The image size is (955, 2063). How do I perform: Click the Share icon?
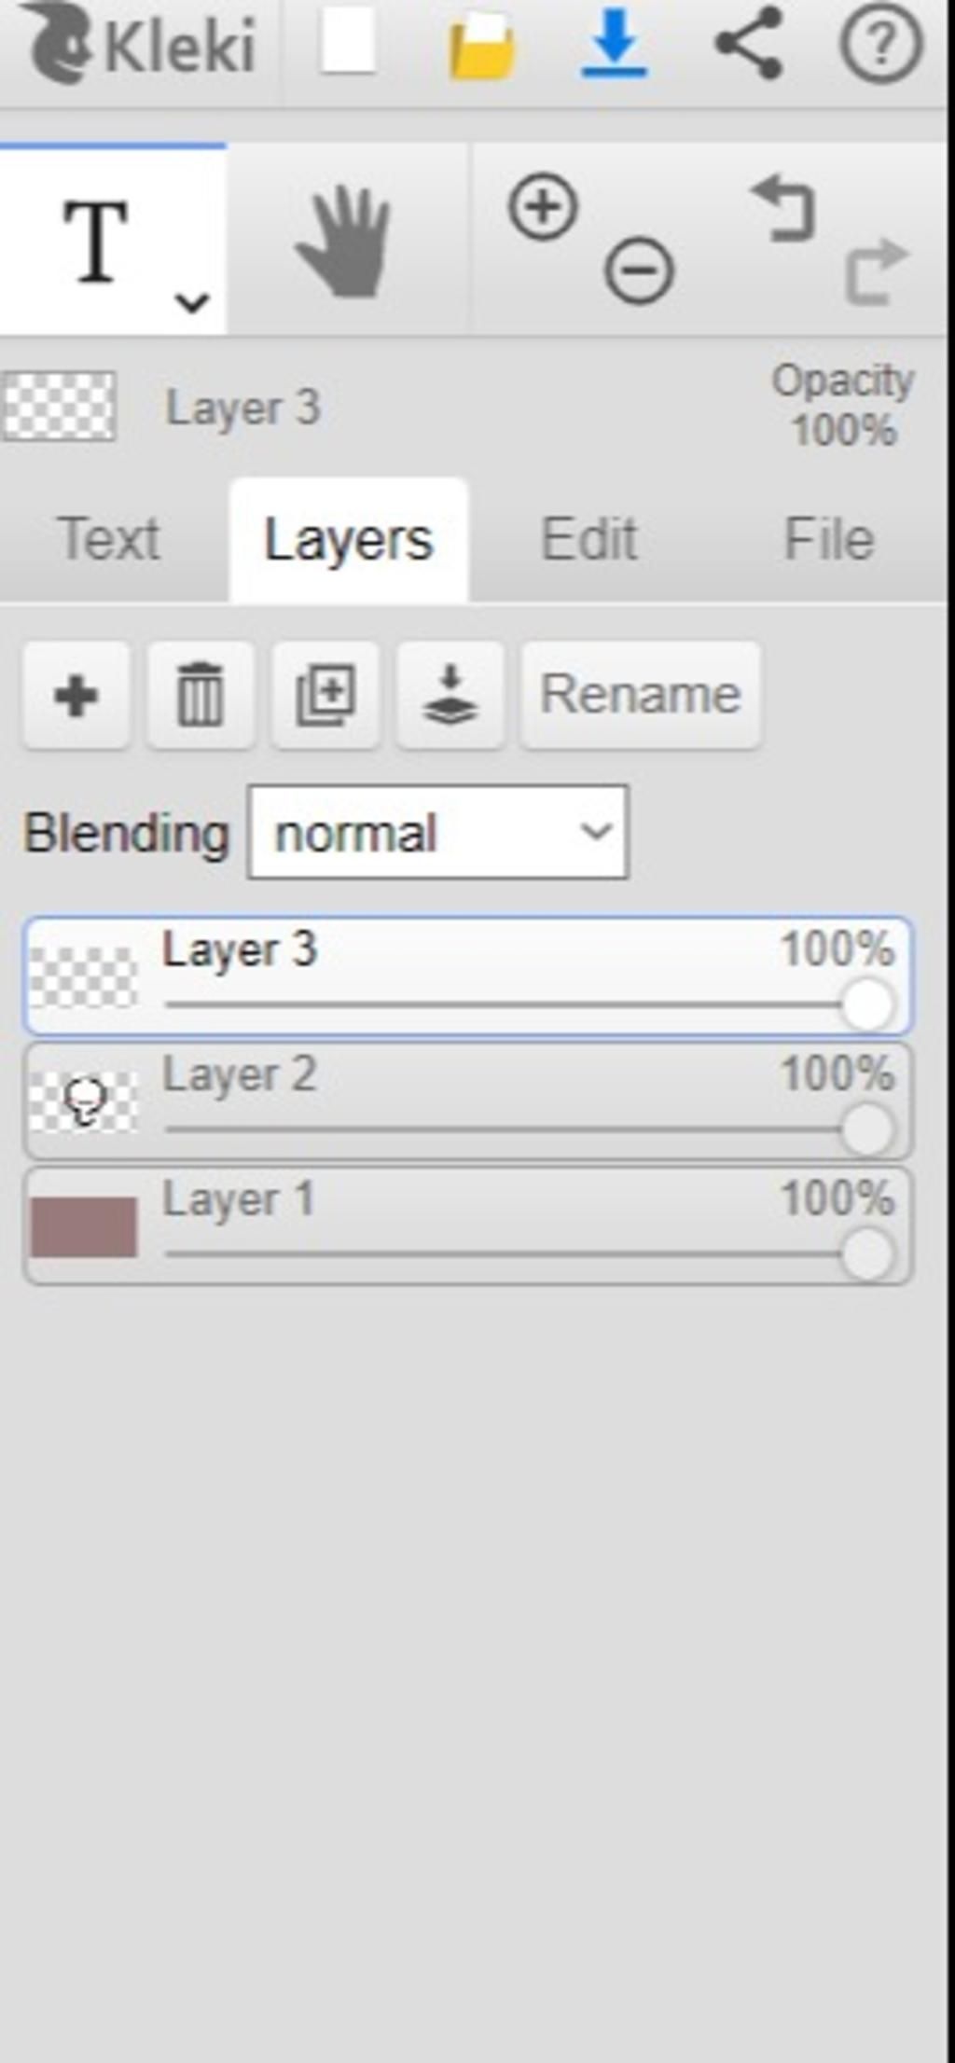748,43
